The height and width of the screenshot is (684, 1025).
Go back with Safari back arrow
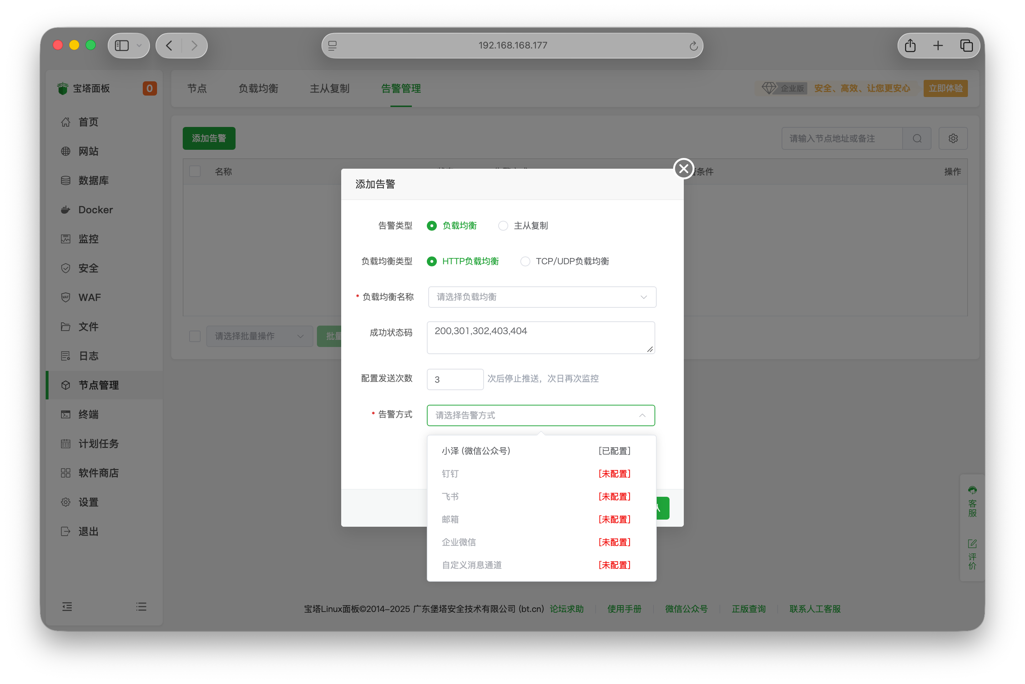[x=169, y=45]
